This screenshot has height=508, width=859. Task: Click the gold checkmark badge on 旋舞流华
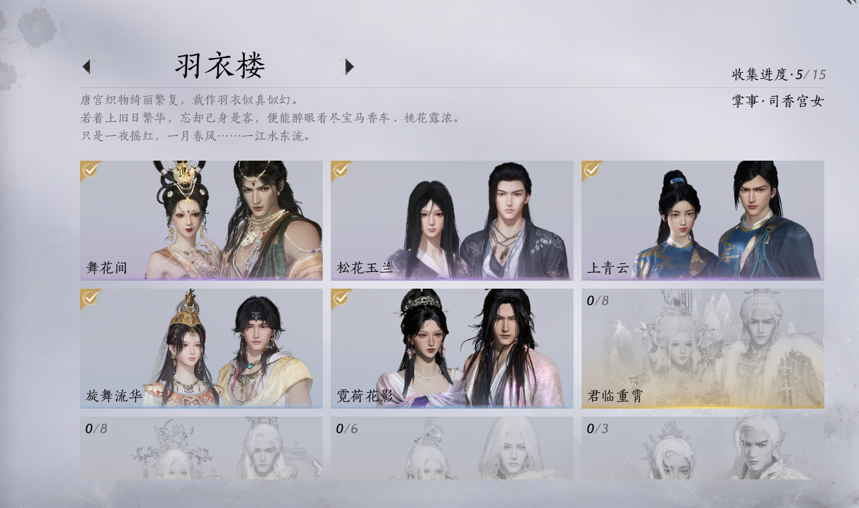pyautogui.click(x=90, y=299)
